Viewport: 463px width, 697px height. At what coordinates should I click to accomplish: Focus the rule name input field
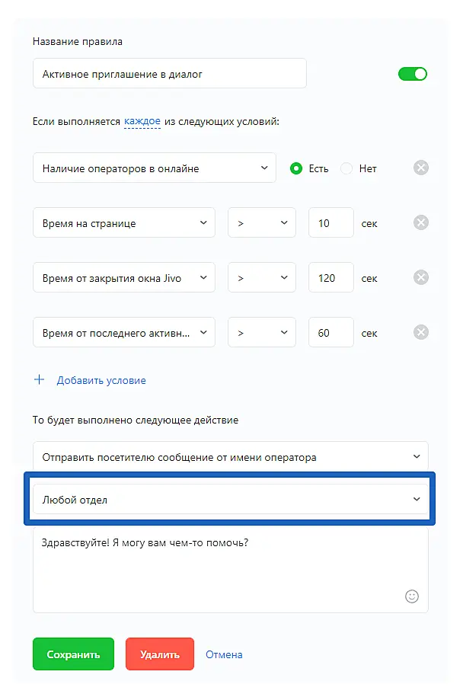point(169,74)
